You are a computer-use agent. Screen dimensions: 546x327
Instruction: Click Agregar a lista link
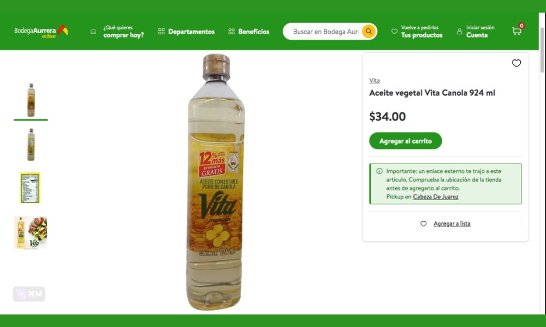pyautogui.click(x=452, y=224)
